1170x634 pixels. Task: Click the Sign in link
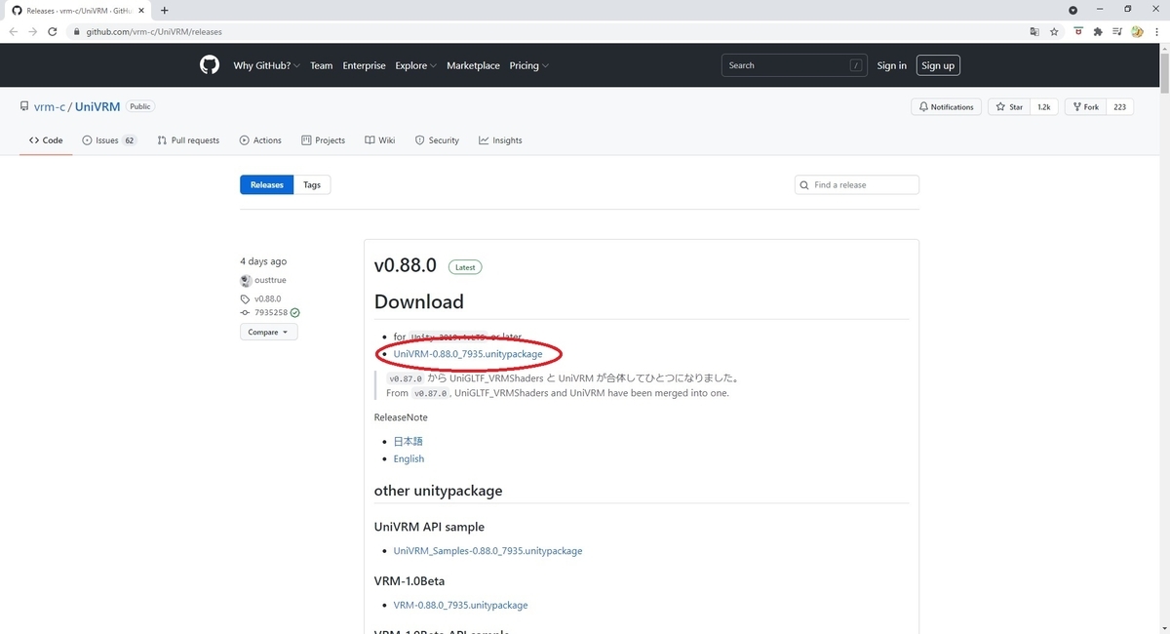click(x=891, y=65)
